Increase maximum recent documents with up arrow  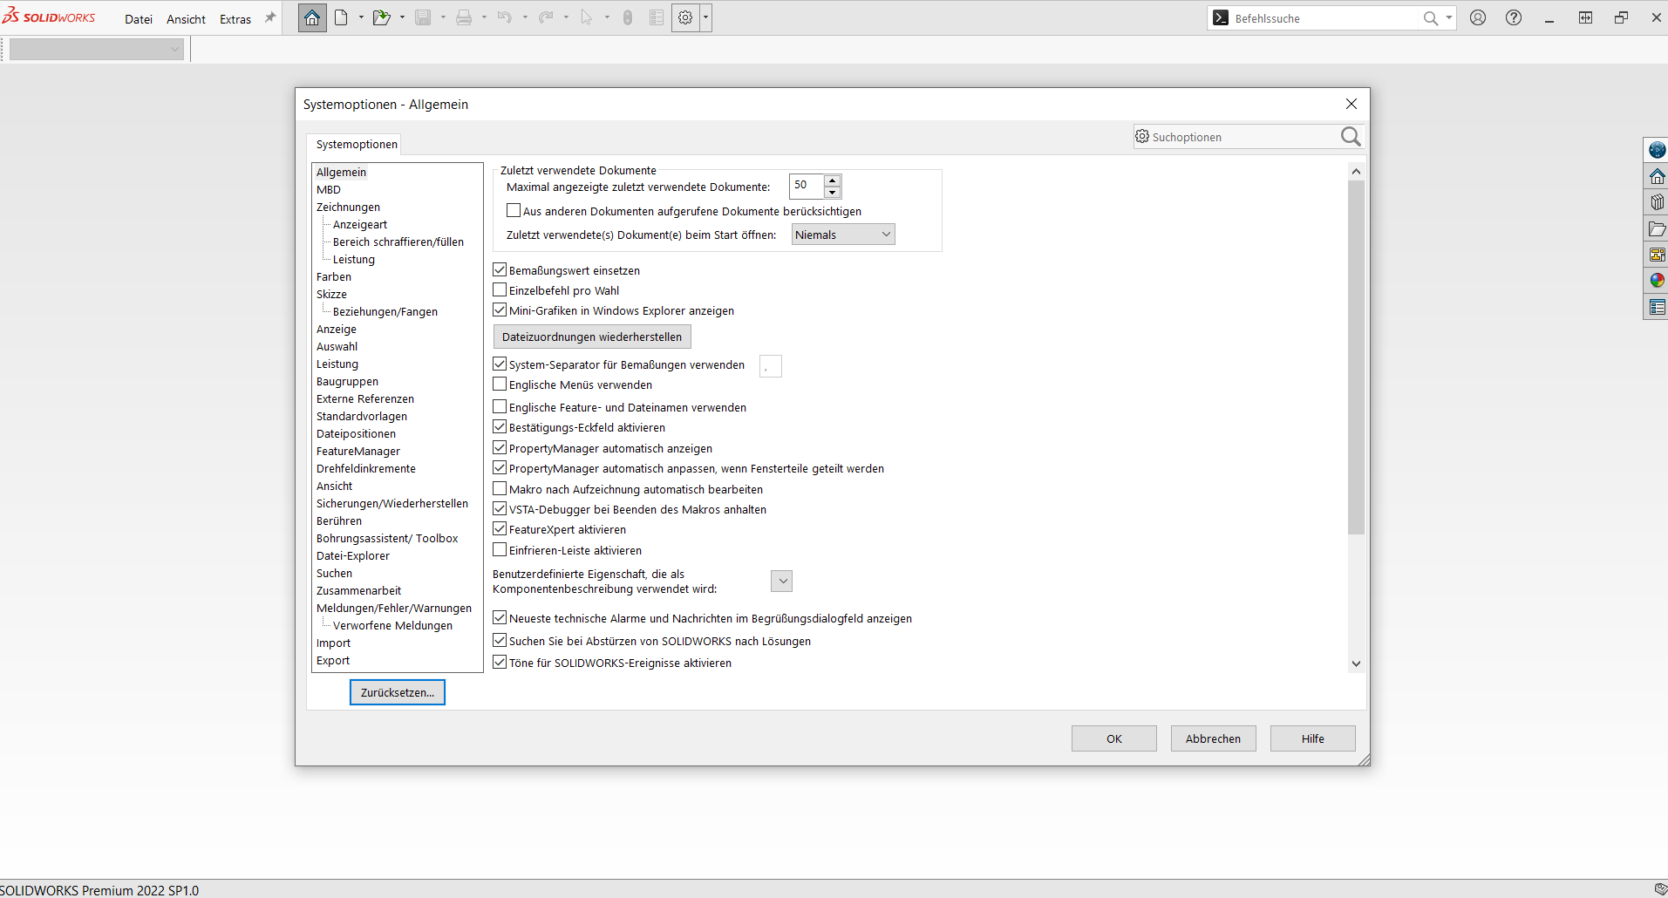coord(833,180)
